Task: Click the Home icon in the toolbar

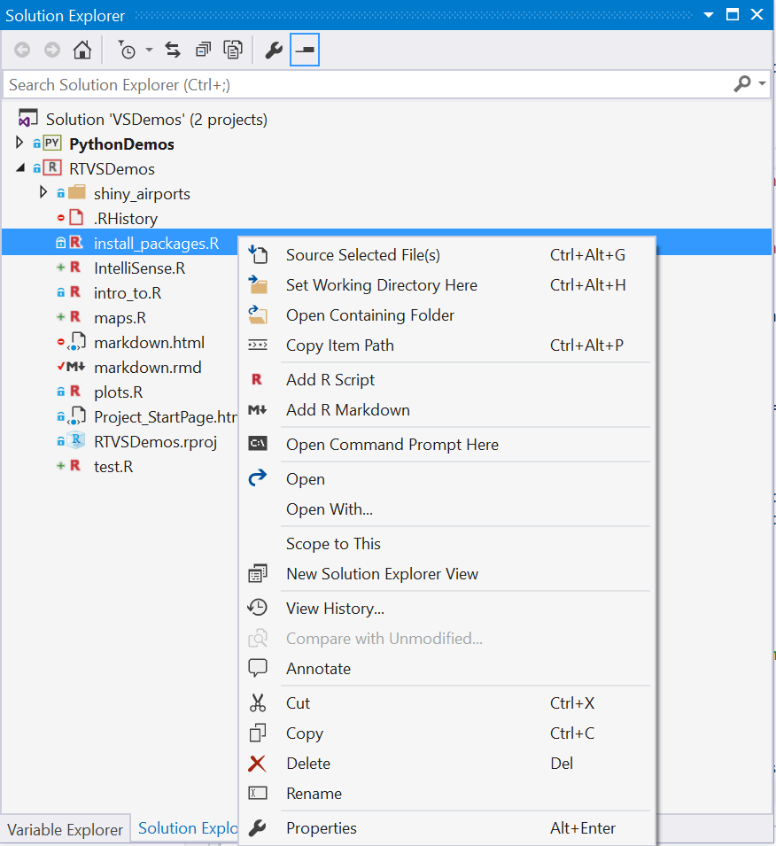Action: 82,50
